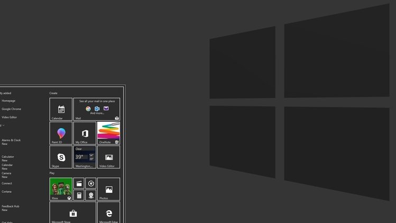
Task: Open the small Movies & TV clapperboard tile
Action: pyautogui.click(x=79, y=183)
